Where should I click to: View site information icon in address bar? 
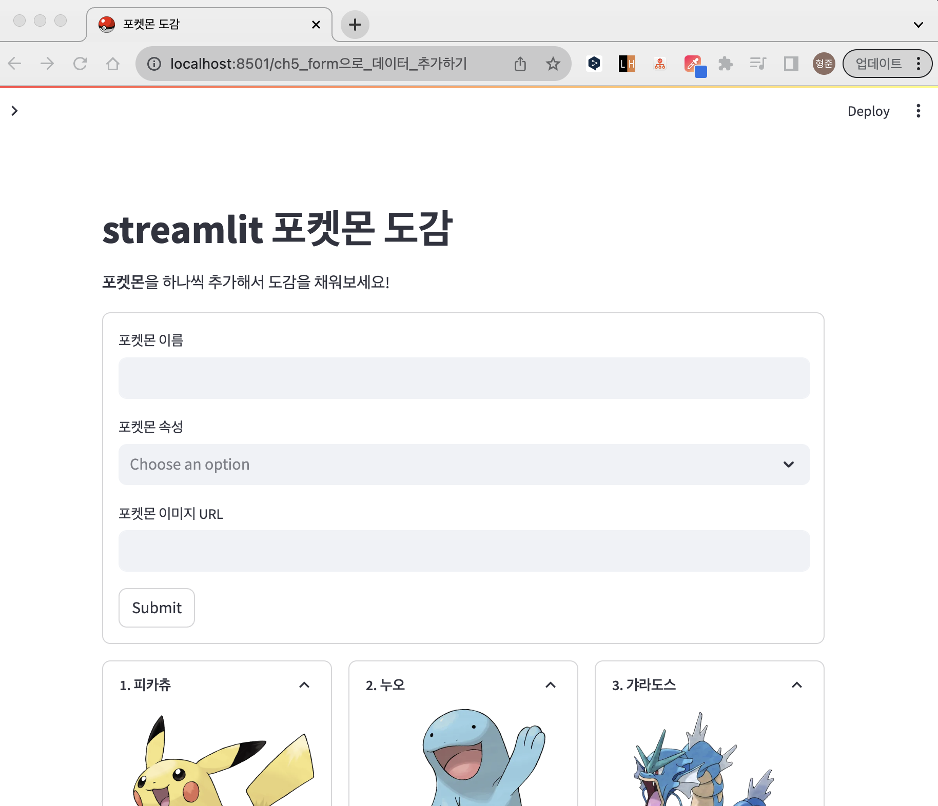click(x=154, y=64)
